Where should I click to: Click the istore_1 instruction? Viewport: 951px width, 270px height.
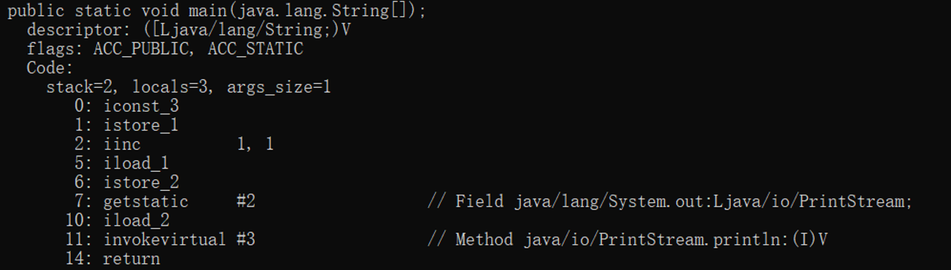point(141,125)
